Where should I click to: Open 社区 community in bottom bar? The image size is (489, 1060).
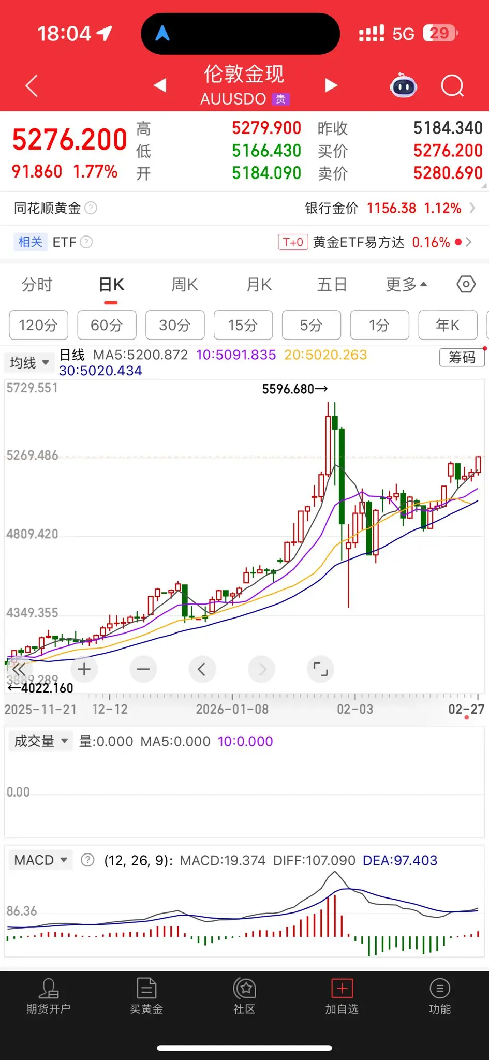244,996
